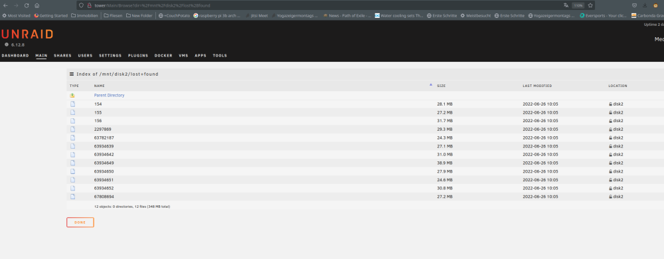Viewport: 664px width, 259px height.
Task: Reload the page with the refresh icon
Action: (x=27, y=5)
